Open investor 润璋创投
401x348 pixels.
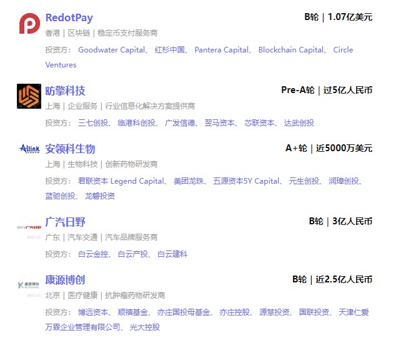click(x=344, y=181)
